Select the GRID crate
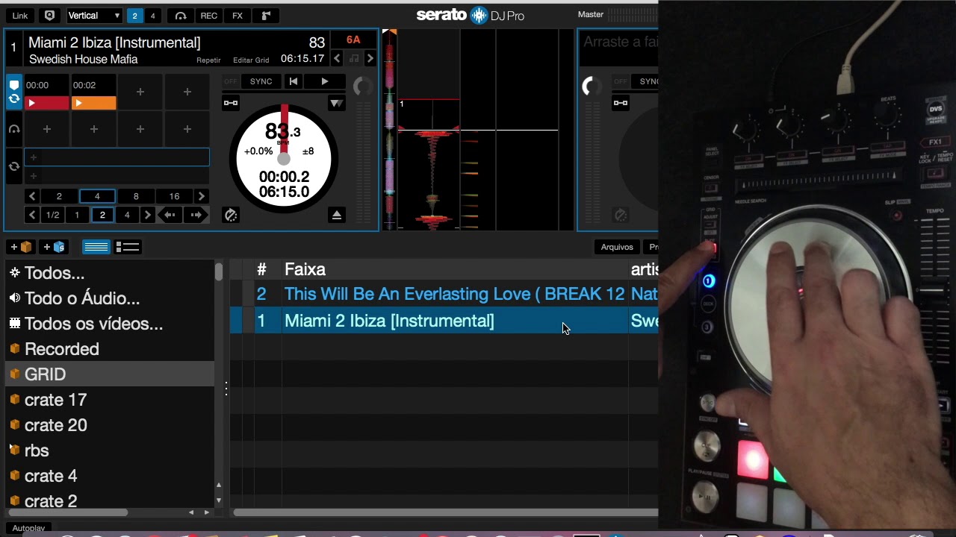The width and height of the screenshot is (956, 537). 110,374
